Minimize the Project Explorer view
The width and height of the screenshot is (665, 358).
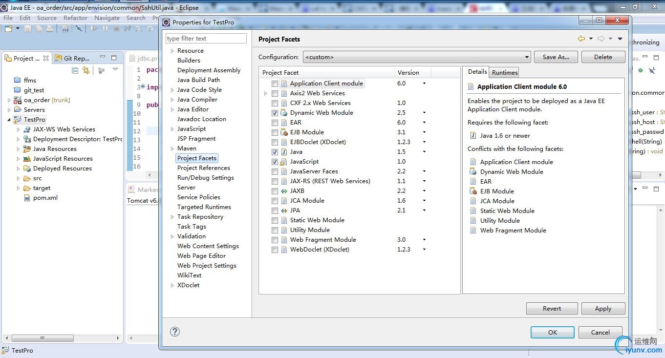coord(102,58)
